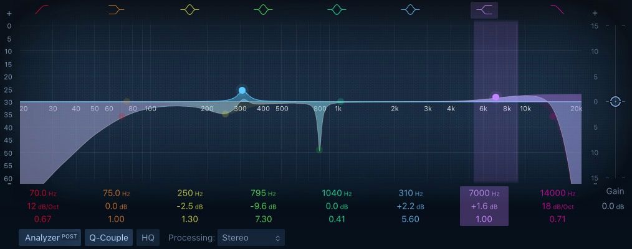Image resolution: width=632 pixels, height=249 pixels.
Task: Click the green 795 Hz notch node
Action: point(320,150)
